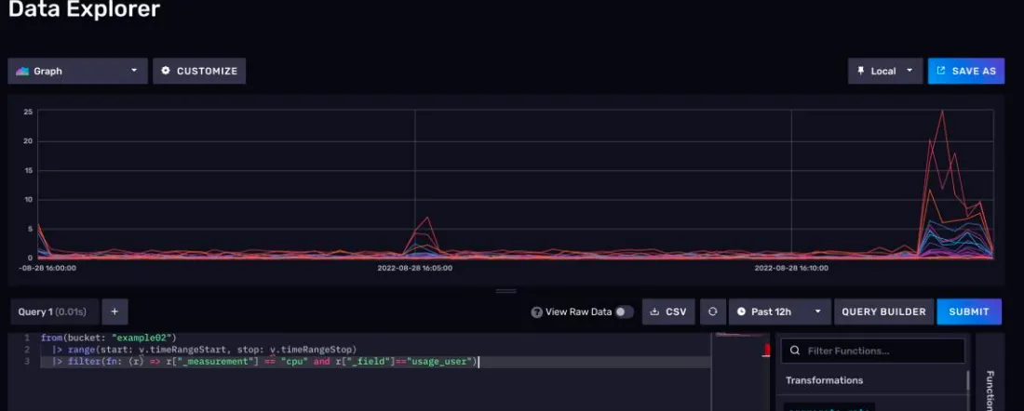
Task: Click the refresh query icon button
Action: point(713,312)
